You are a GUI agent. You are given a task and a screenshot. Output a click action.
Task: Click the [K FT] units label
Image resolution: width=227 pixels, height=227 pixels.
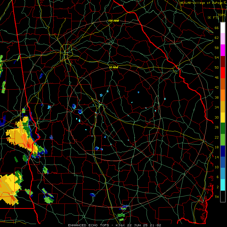coord(213,17)
